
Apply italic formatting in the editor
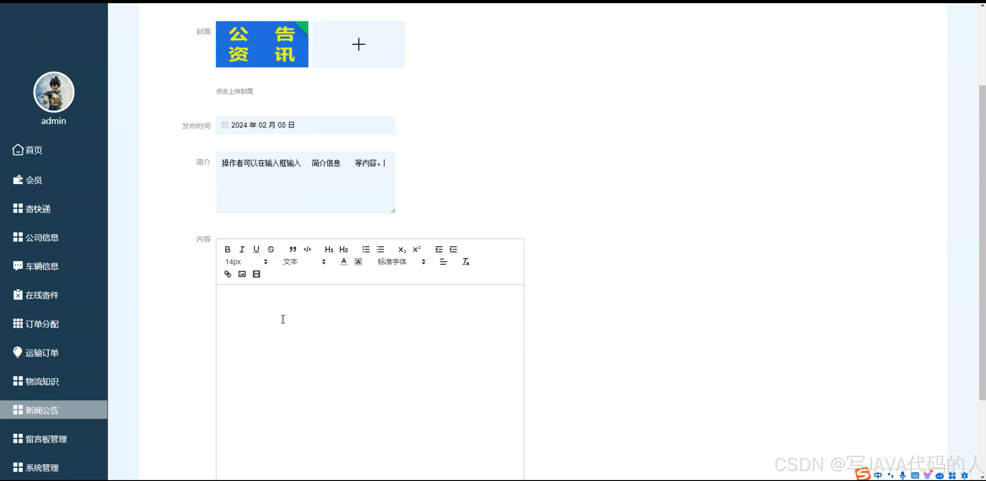tap(242, 249)
